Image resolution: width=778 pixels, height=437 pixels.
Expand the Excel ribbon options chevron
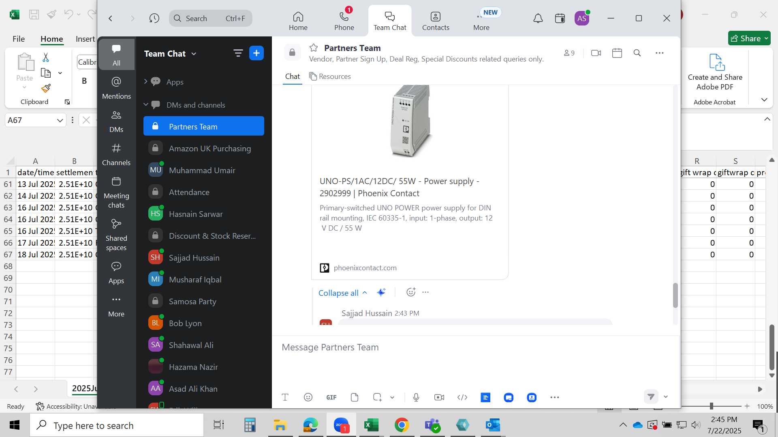click(764, 100)
